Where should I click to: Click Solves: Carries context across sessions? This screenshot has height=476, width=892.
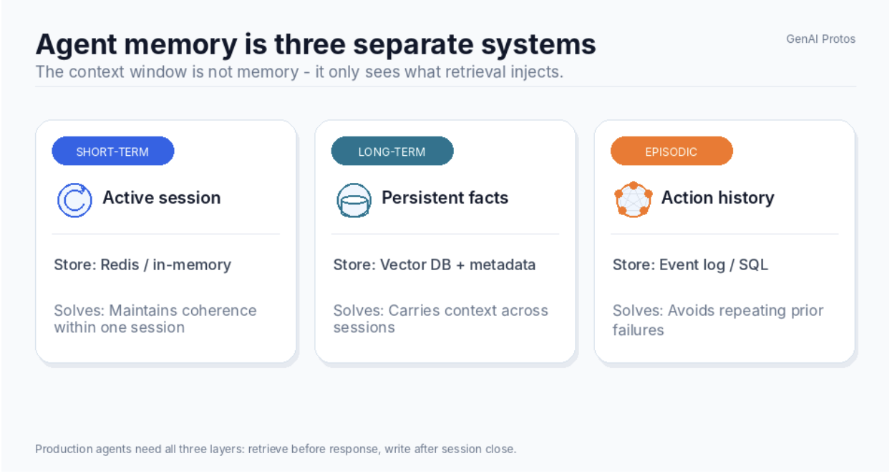(441, 319)
